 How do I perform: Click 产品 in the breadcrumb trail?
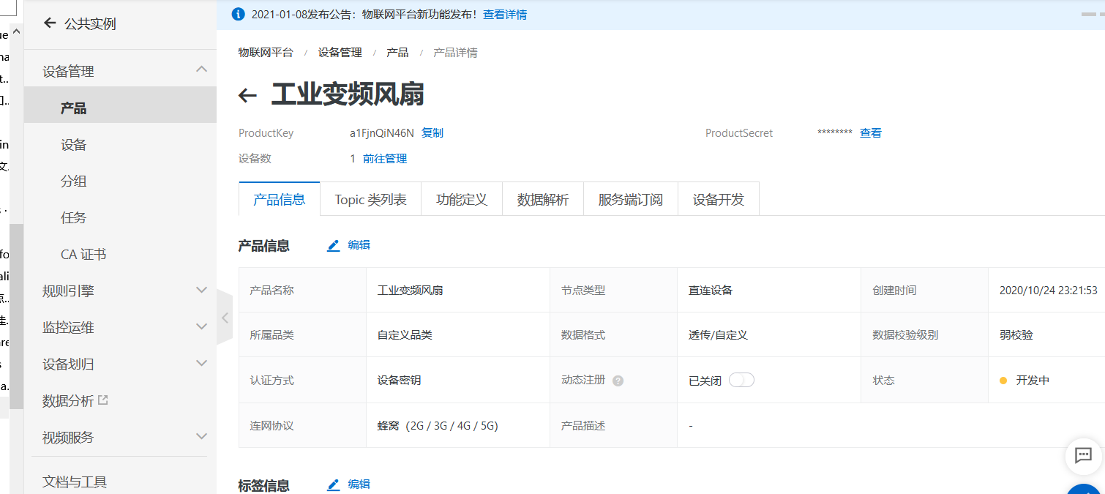397,52
